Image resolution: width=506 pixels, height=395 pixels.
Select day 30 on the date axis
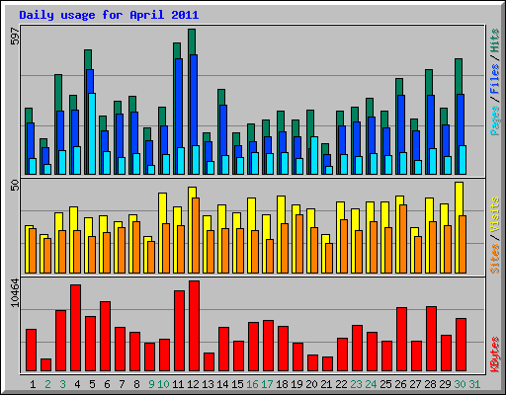pos(460,384)
